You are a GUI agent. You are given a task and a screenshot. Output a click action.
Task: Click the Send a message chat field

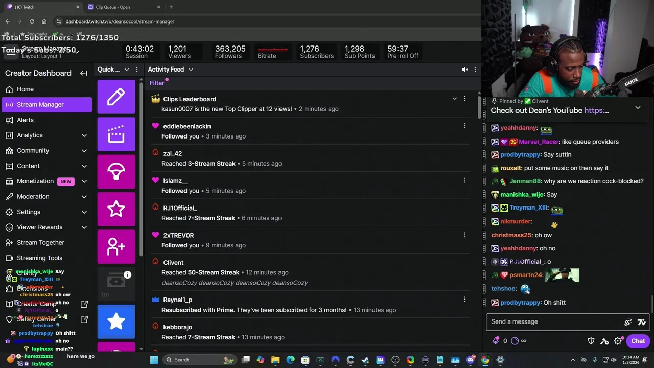tap(554, 321)
